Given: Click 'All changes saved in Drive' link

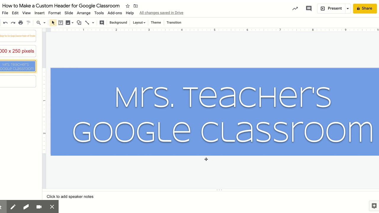Looking at the screenshot, I should point(161,13).
